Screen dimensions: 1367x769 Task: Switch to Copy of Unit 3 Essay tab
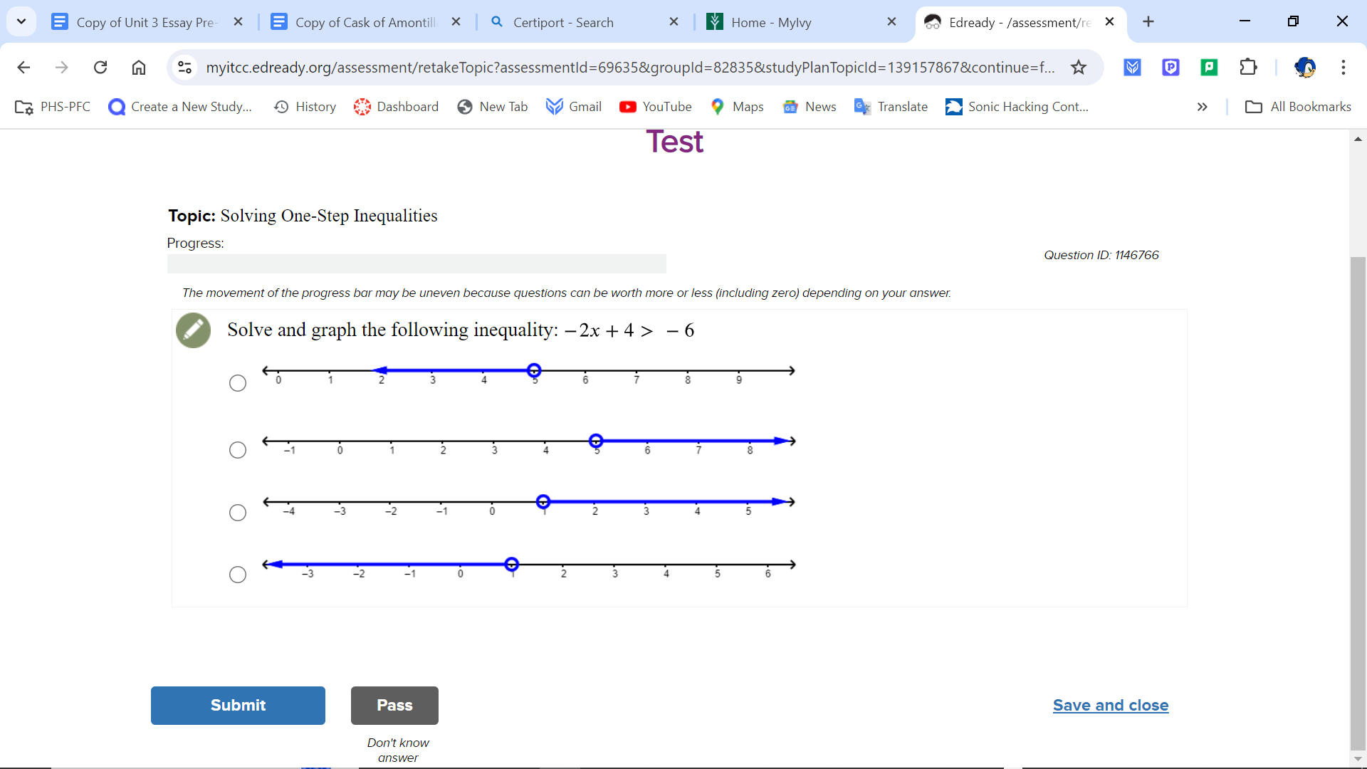[x=146, y=22]
